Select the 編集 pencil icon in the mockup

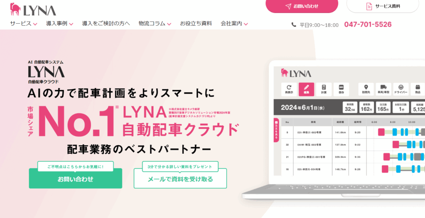[307, 87]
